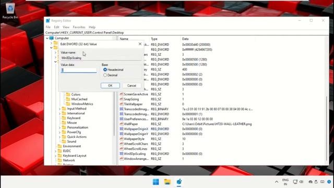The width and height of the screenshot is (334, 188).
Task: Select the Quick Actions key
Action: point(77,137)
